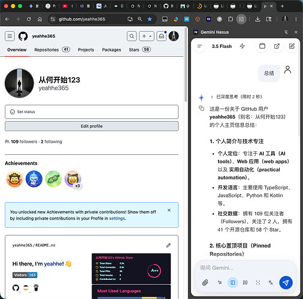Attach a file with paperclip icon
Viewport: 303px width, 299px height.
coord(205,282)
